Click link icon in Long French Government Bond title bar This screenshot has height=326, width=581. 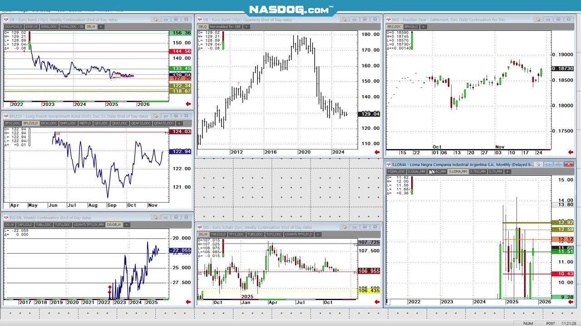155,116
